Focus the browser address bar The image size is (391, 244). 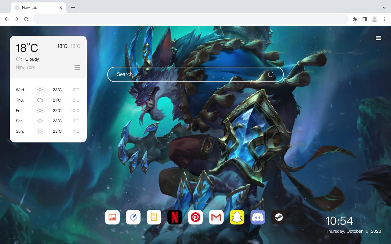point(191,19)
